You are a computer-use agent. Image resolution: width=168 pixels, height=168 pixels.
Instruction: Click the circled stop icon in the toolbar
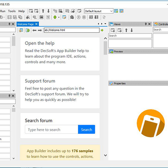pos(84,17)
